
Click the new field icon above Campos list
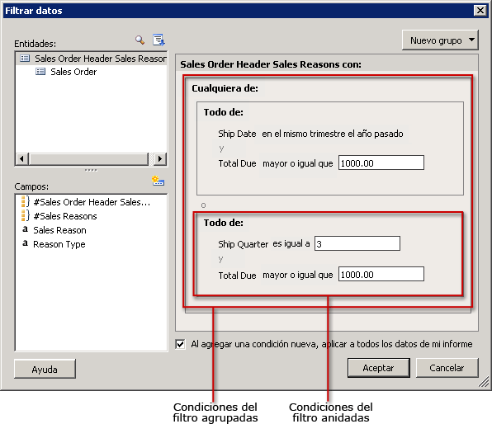pos(158,181)
